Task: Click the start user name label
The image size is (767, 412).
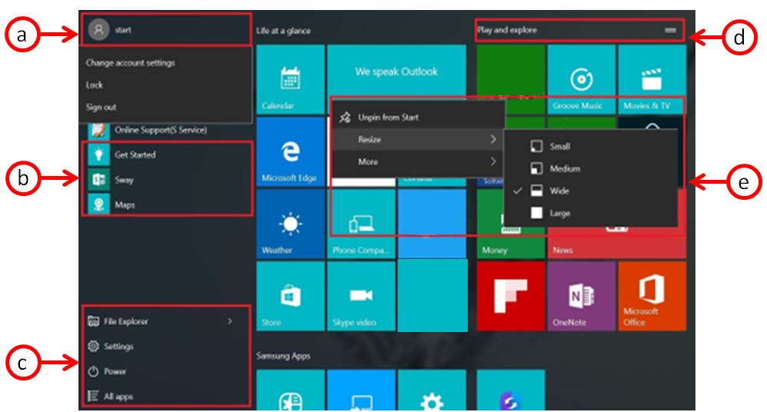Action: click(123, 30)
